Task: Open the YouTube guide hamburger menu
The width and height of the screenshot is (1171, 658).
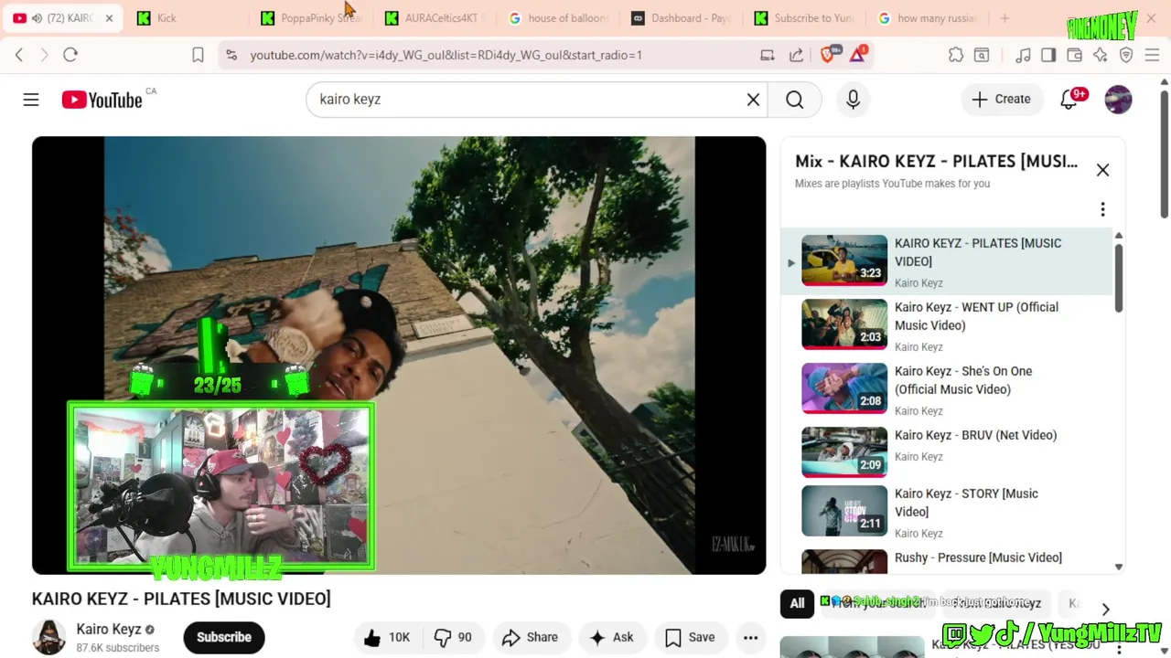Action: point(31,100)
